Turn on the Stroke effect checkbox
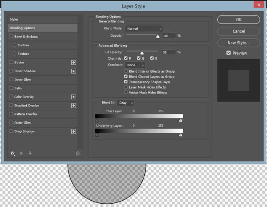 11,62
